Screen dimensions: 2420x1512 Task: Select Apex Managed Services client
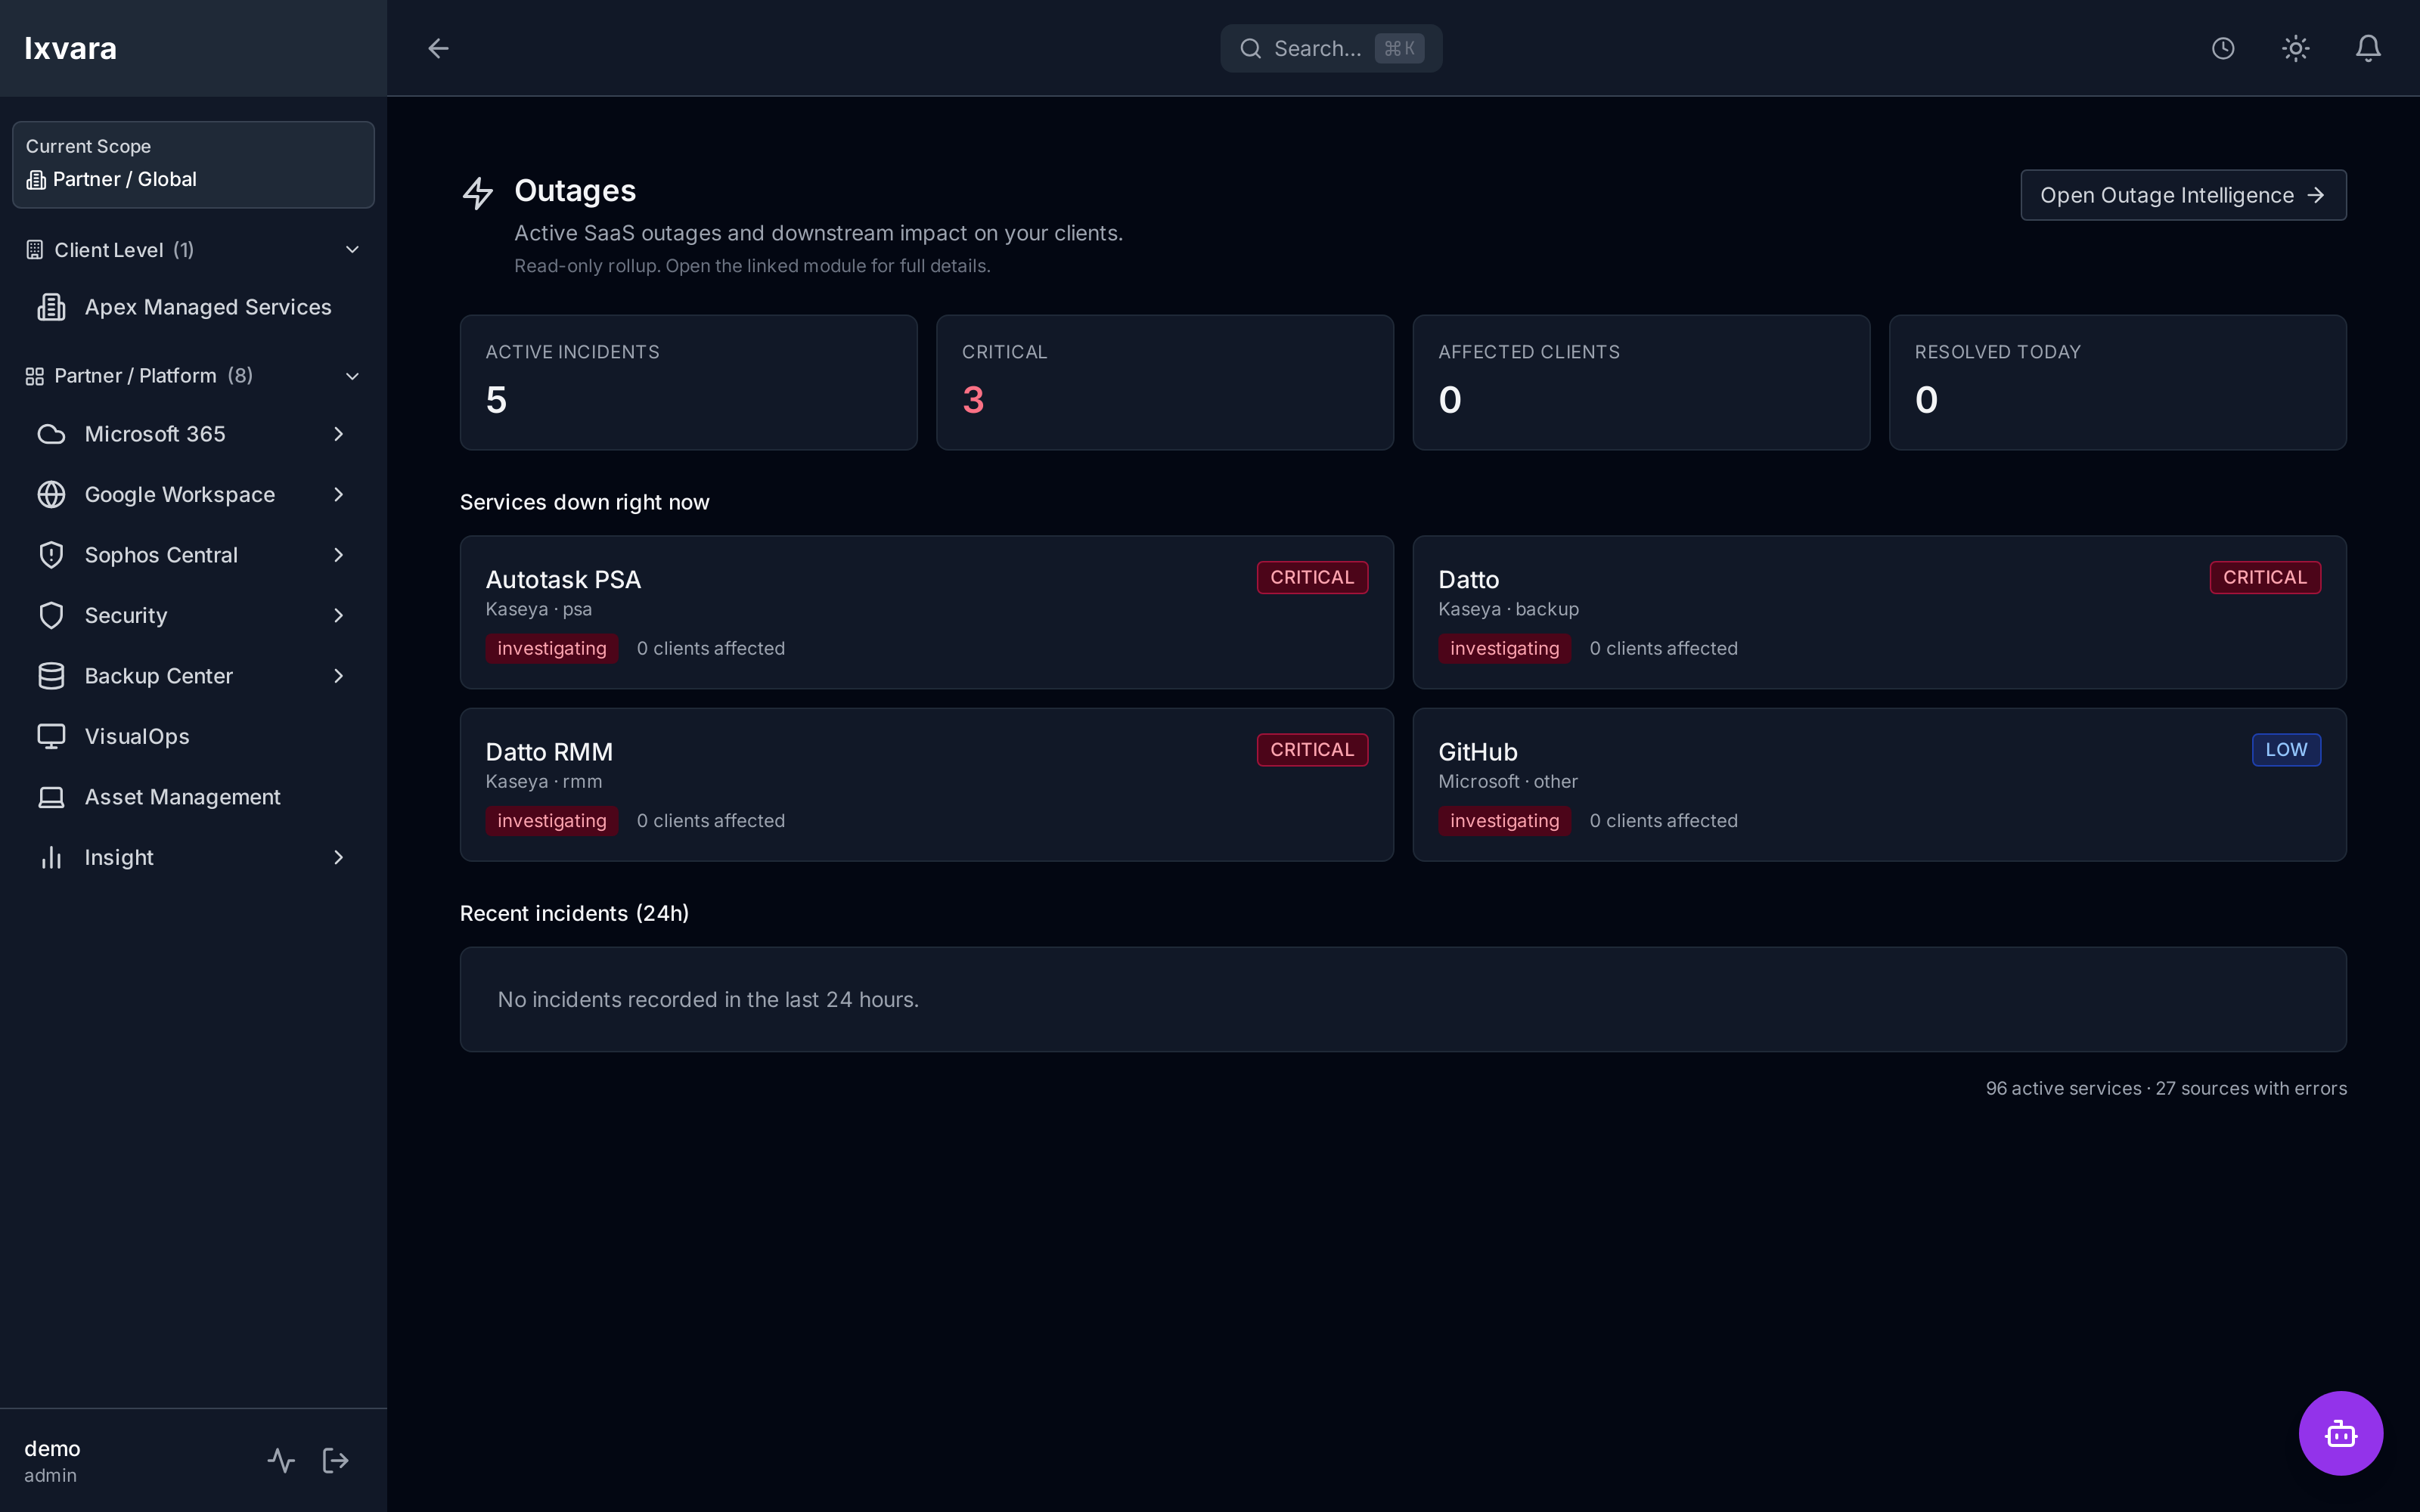coord(193,307)
